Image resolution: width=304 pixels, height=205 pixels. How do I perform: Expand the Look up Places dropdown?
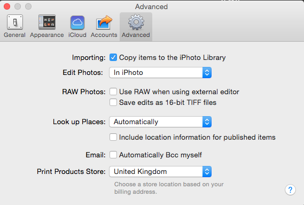coord(160,122)
